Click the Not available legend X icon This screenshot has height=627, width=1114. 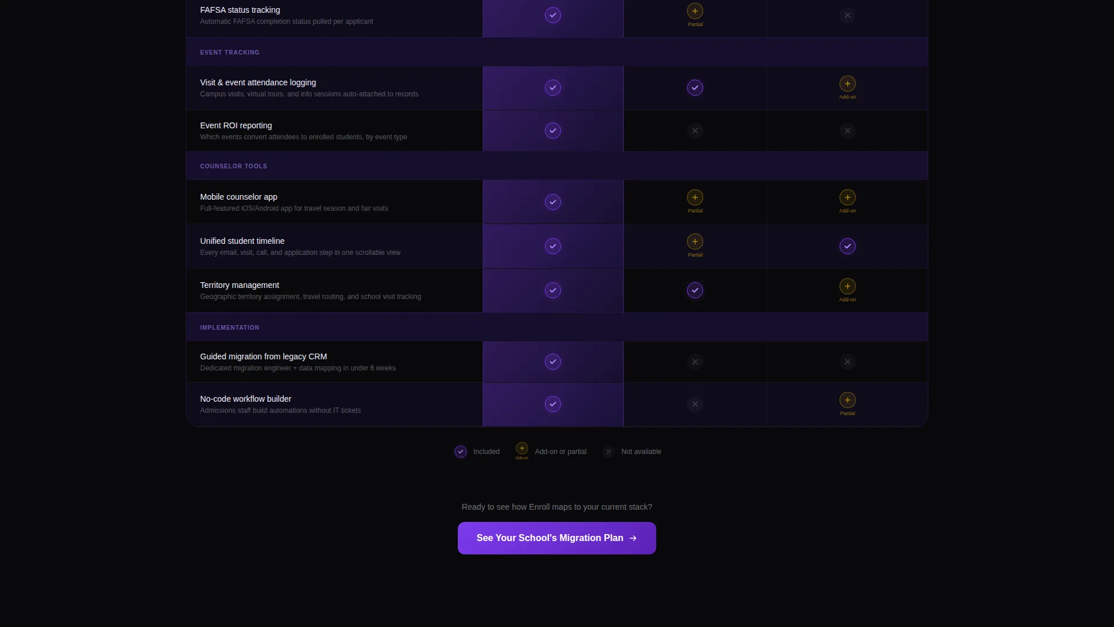point(608,452)
